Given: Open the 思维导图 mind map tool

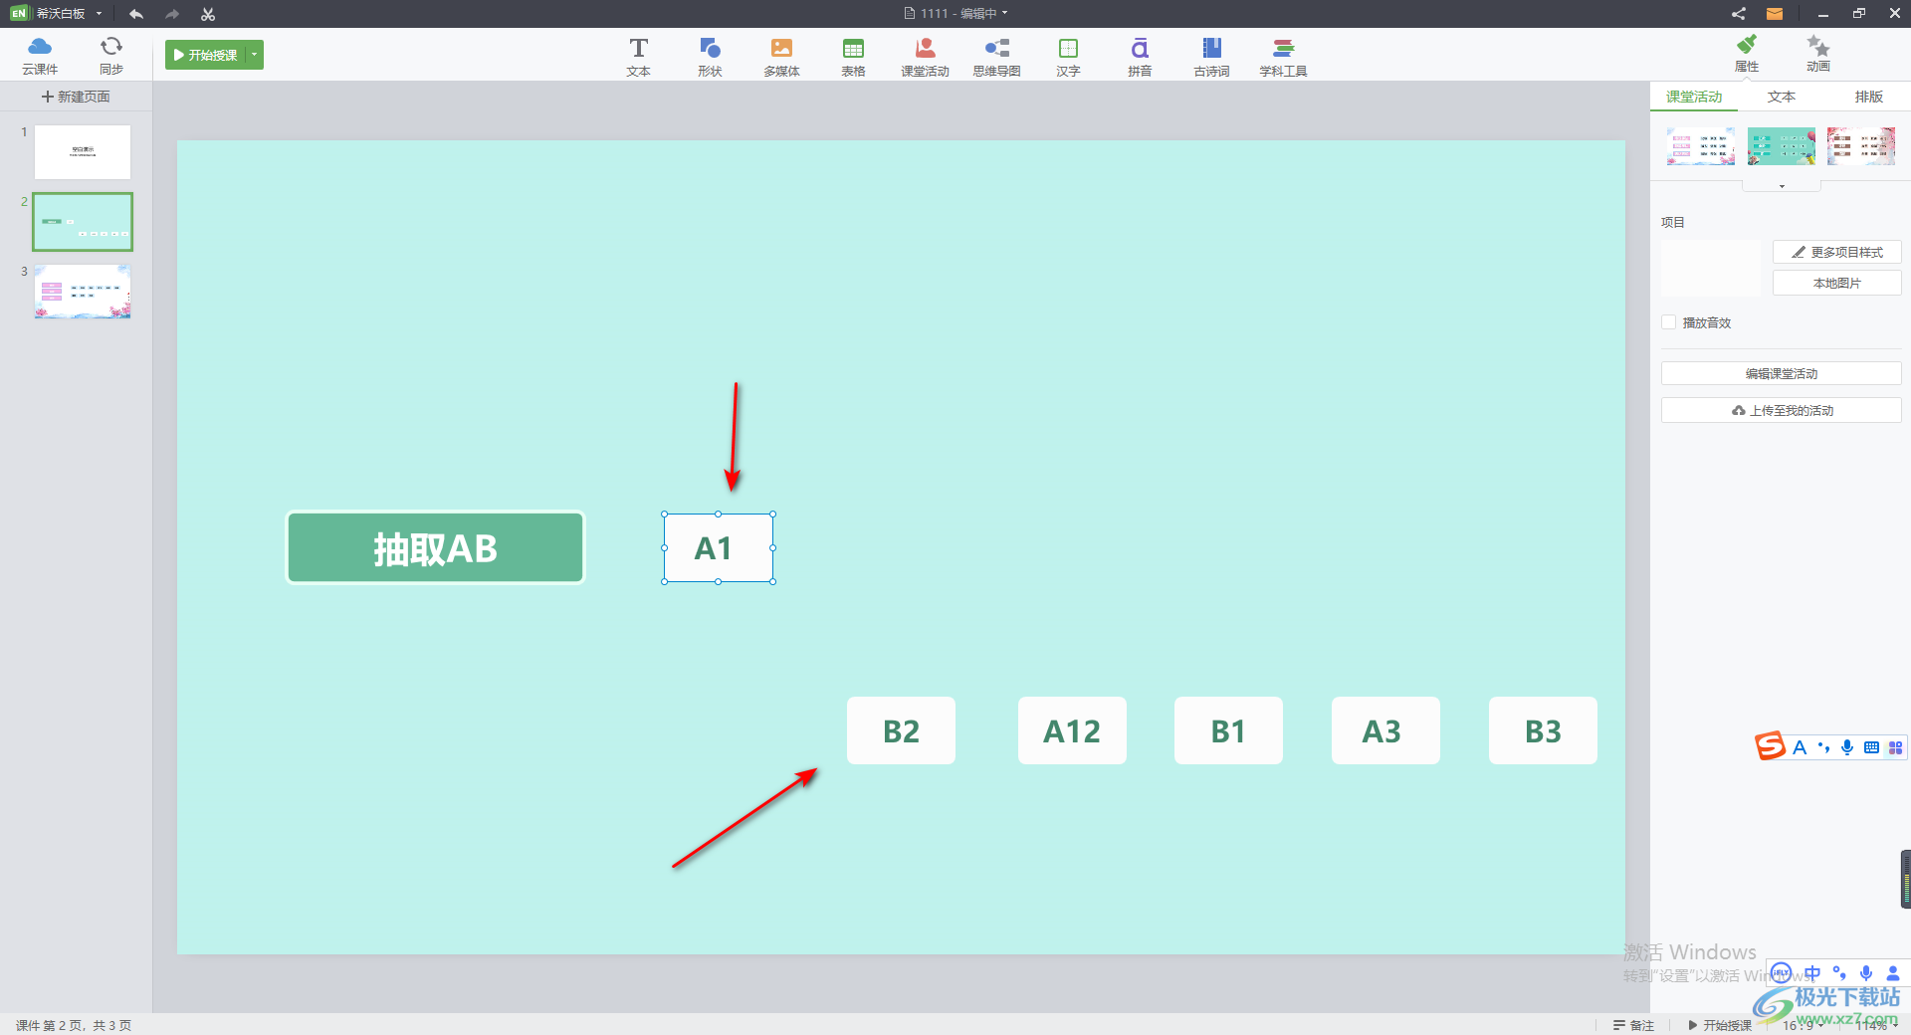Looking at the screenshot, I should 996,57.
